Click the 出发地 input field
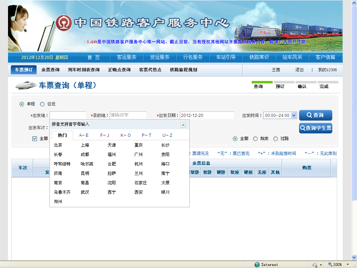357x268 pixels. pos(68,115)
